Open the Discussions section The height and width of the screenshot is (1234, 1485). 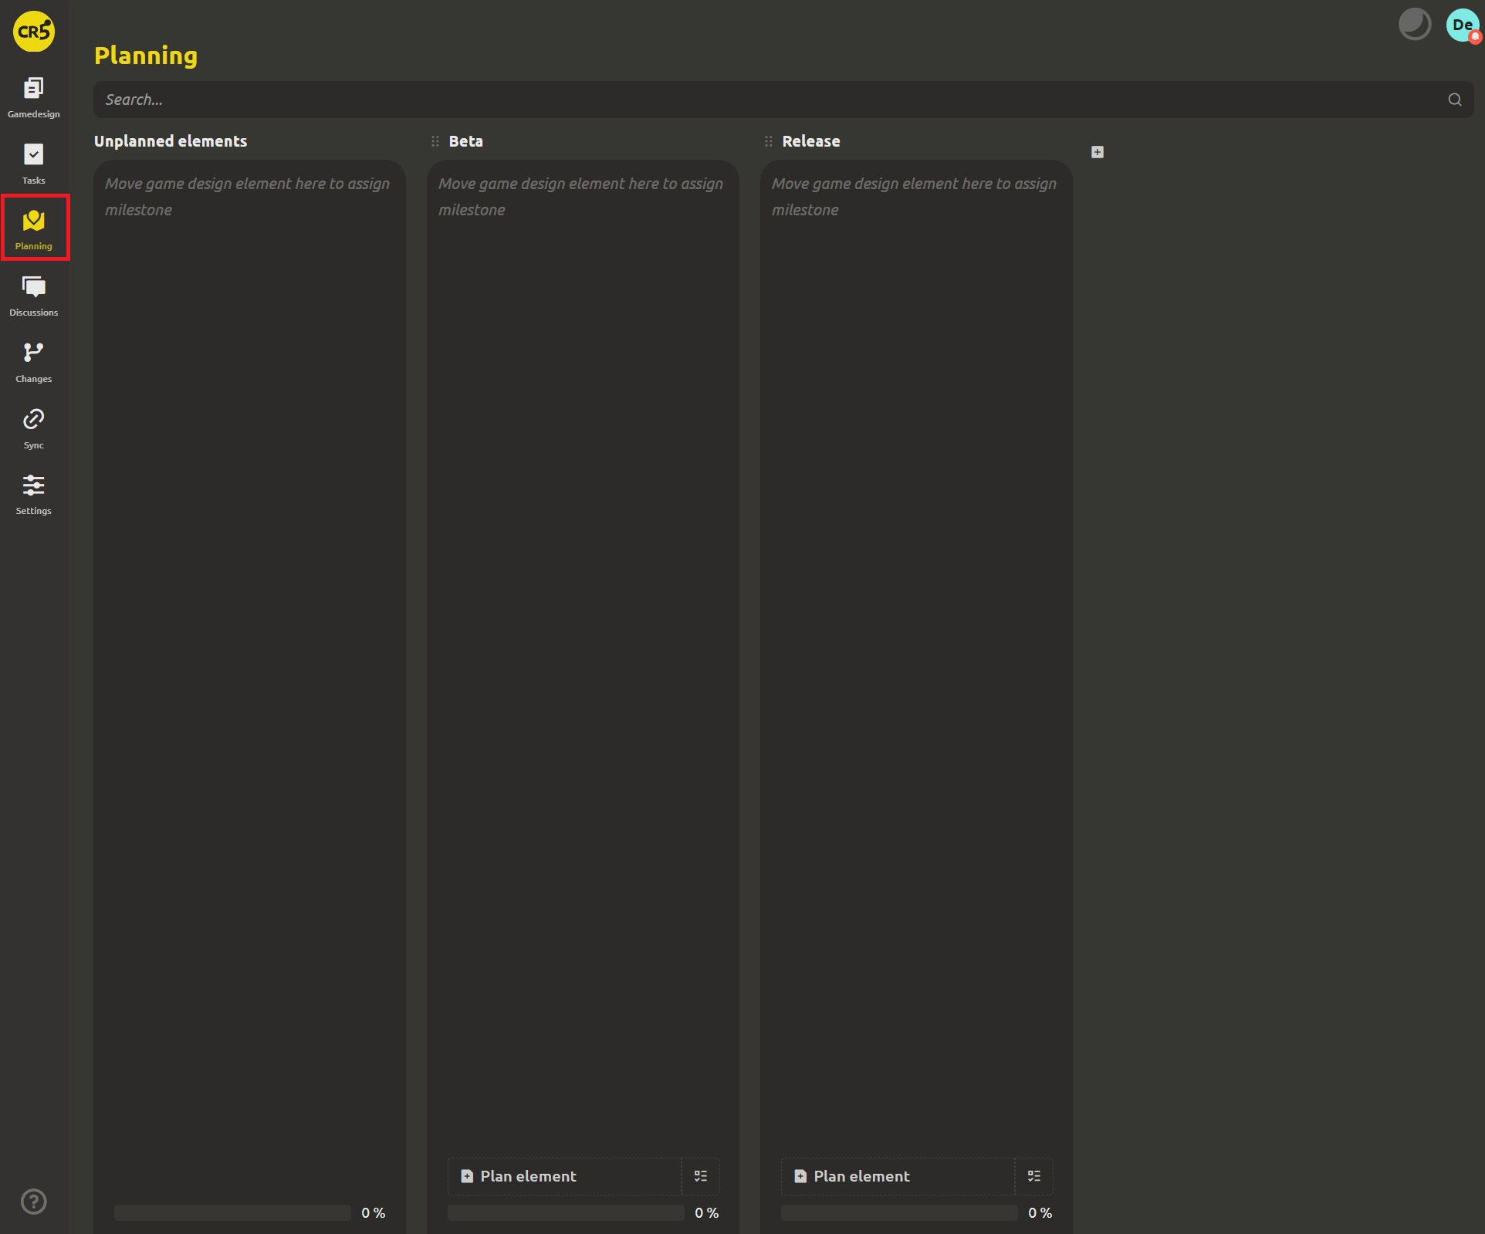pos(34,296)
